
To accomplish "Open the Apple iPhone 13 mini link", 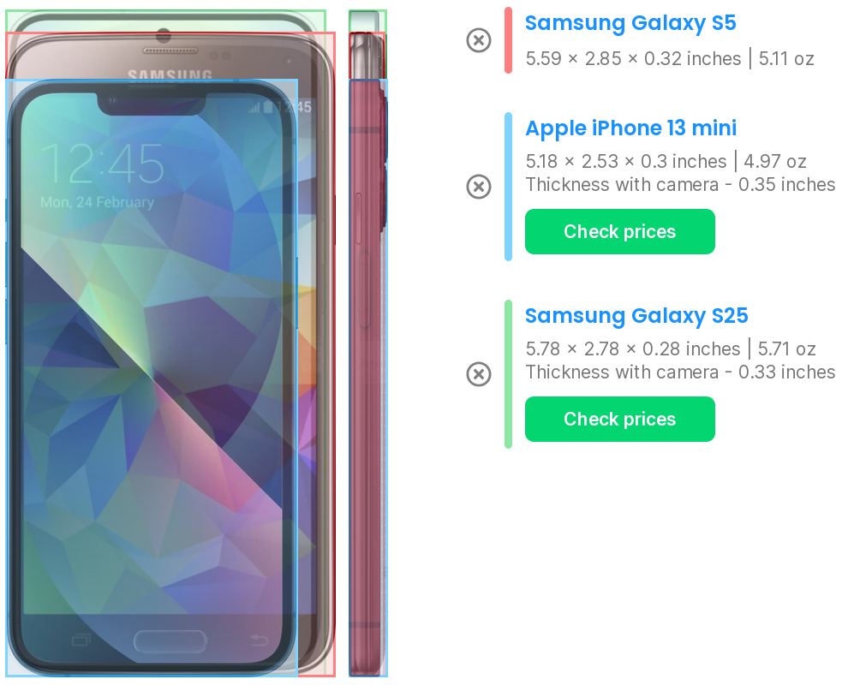I will pos(630,128).
